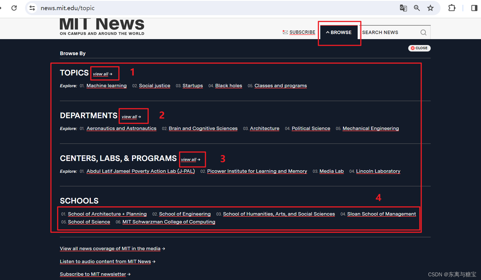Viewport: 481px width, 280px height.
Task: Open the MIT News logo home link
Action: [102, 27]
